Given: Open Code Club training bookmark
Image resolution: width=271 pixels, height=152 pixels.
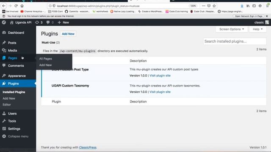Looking at the screenshot, I should point(177,11).
